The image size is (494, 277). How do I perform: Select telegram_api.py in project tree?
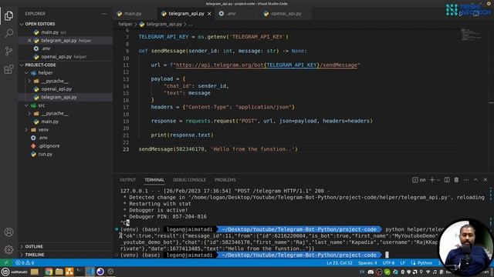click(59, 97)
